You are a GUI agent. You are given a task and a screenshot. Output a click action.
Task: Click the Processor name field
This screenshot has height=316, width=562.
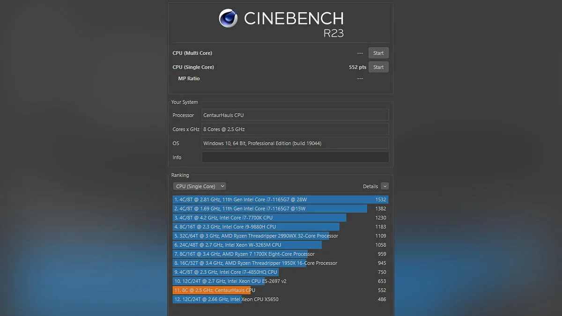pos(295,115)
